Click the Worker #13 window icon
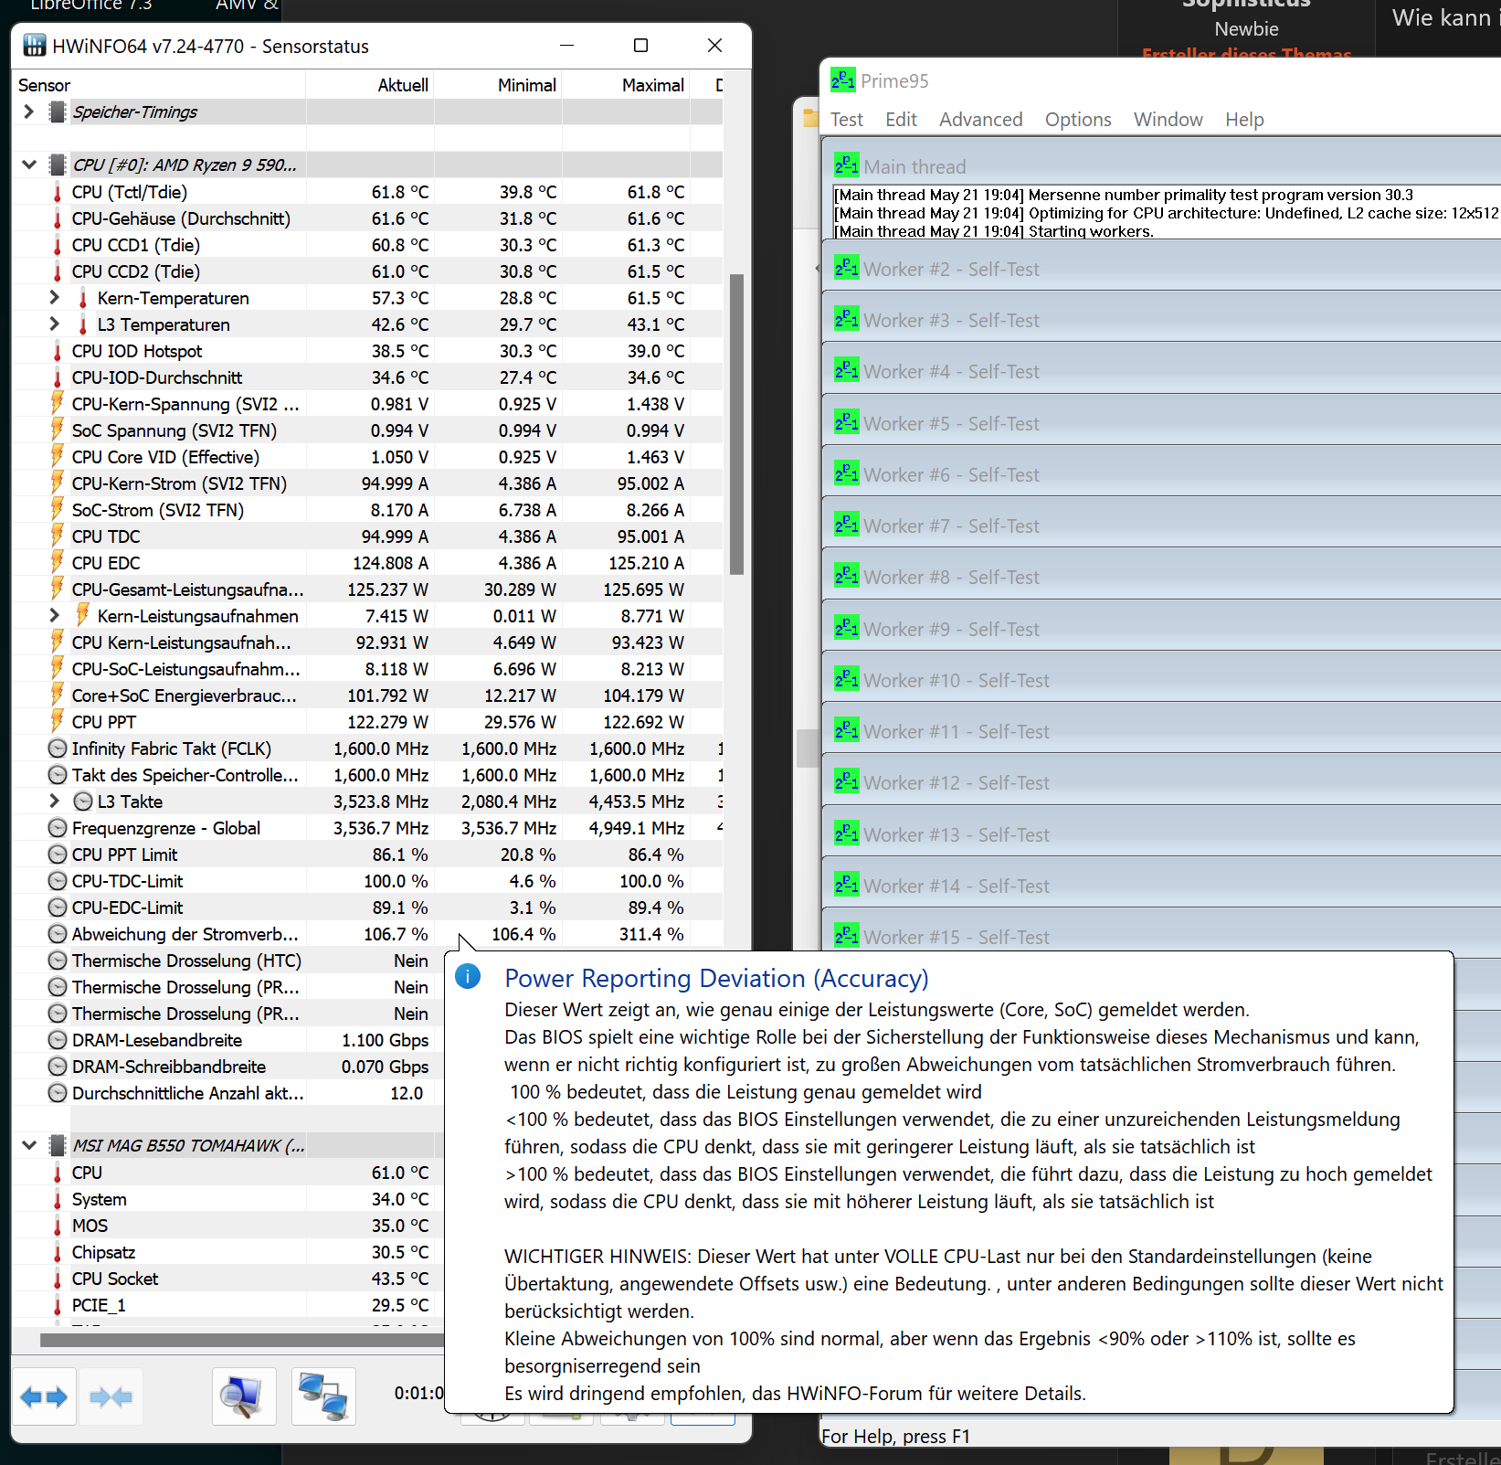1501x1465 pixels. [x=847, y=834]
